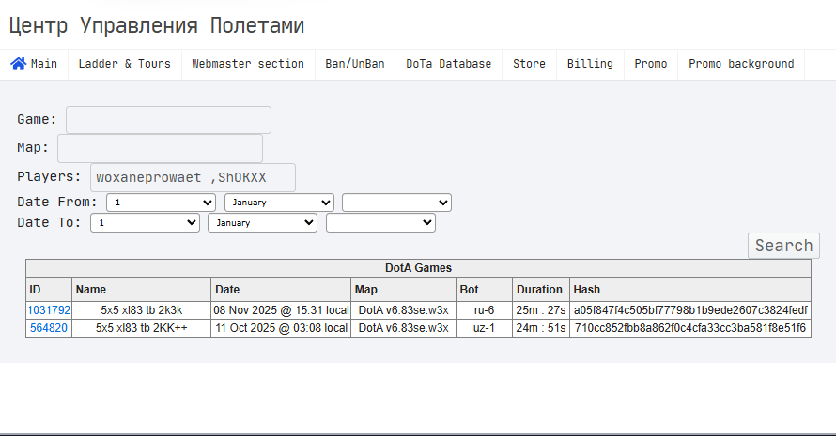Click the Центр Управления Полетами title
The height and width of the screenshot is (436, 836).
(156, 25)
